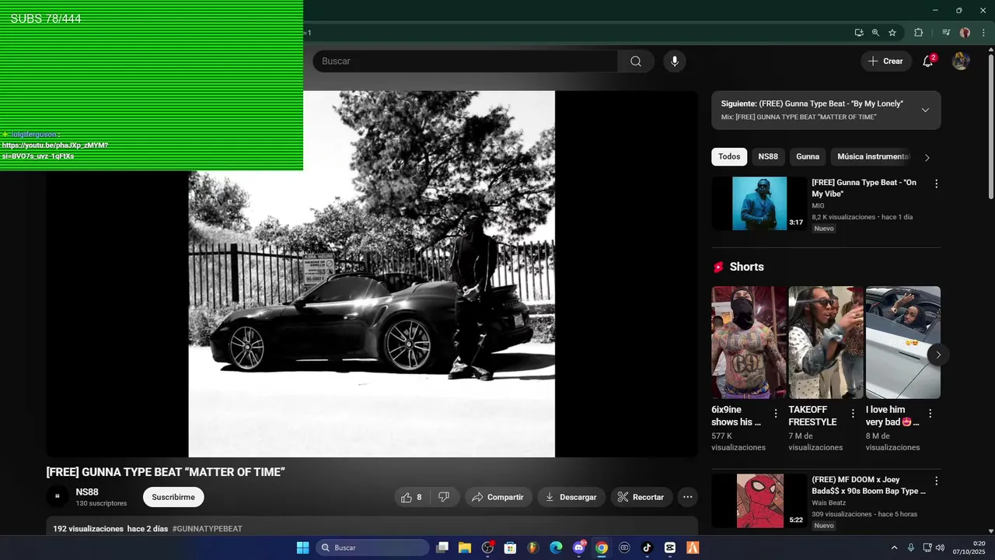Open CapCut from the taskbar
The image size is (995, 560).
pyautogui.click(x=670, y=548)
